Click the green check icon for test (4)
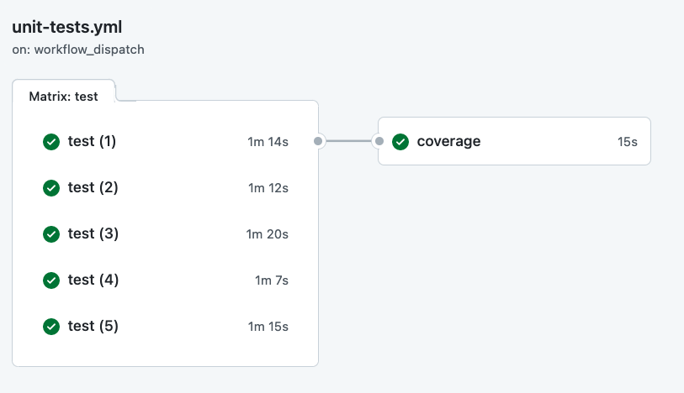Viewport: 684px width, 393px height. tap(51, 280)
